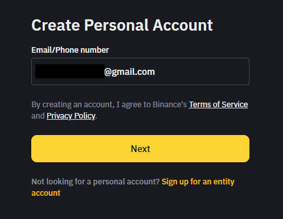The image size is (283, 219).
Task: Place cursor on the @gmail.com text
Action: [x=130, y=72]
